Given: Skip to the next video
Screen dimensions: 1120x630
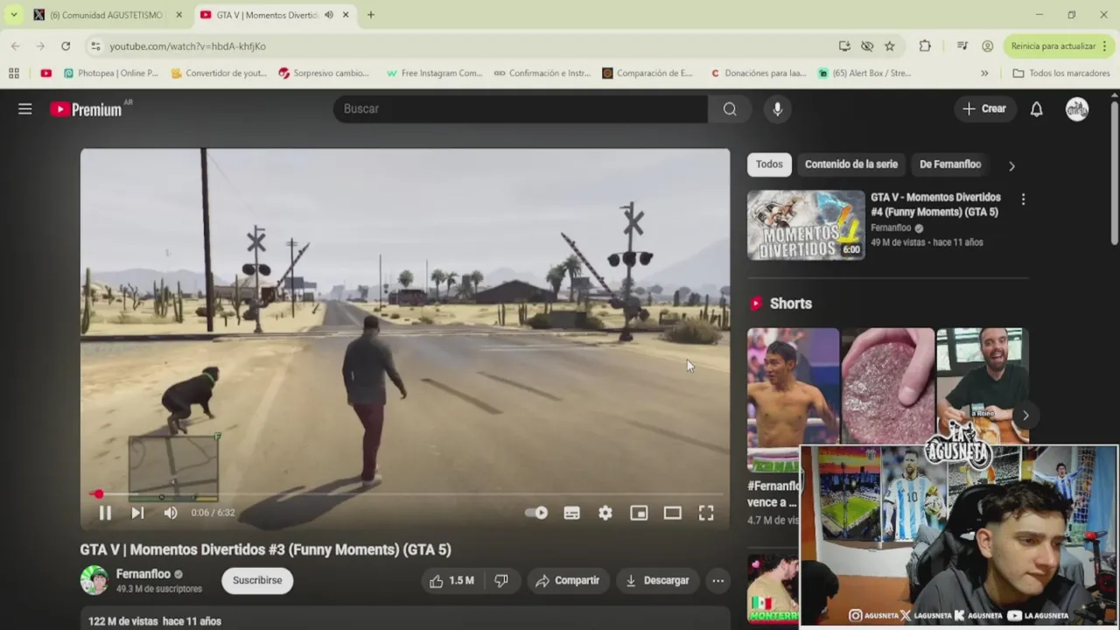Looking at the screenshot, I should pyautogui.click(x=137, y=513).
